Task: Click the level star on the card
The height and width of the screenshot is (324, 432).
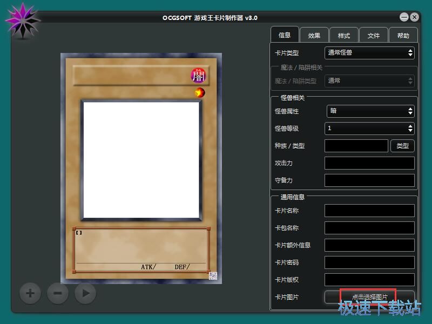Action: pyautogui.click(x=200, y=92)
